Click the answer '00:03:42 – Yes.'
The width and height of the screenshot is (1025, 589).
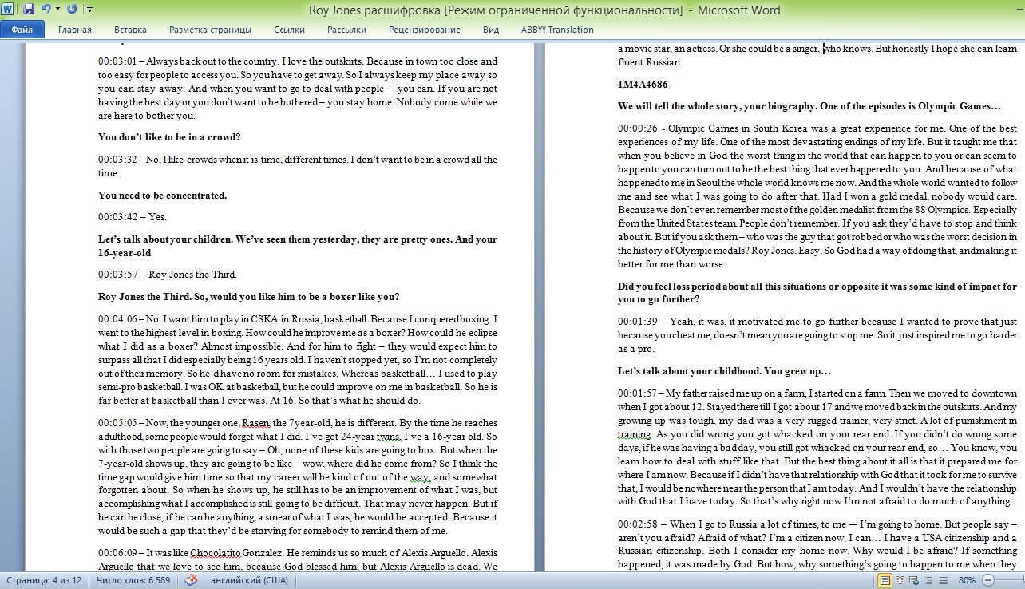[133, 216]
